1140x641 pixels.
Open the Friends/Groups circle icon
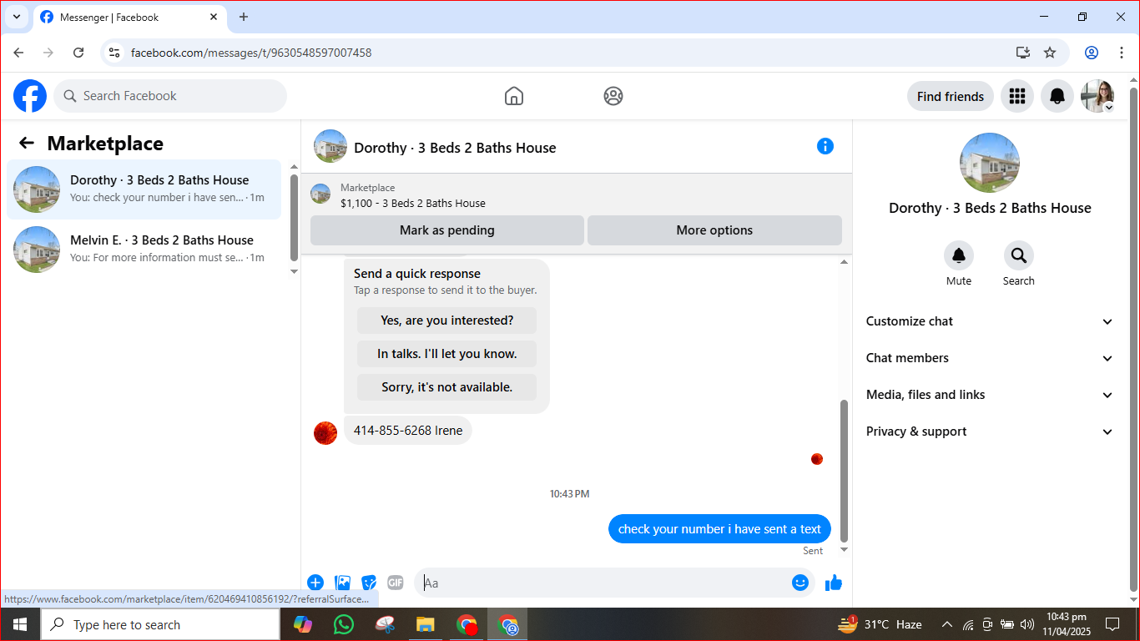[x=613, y=96]
